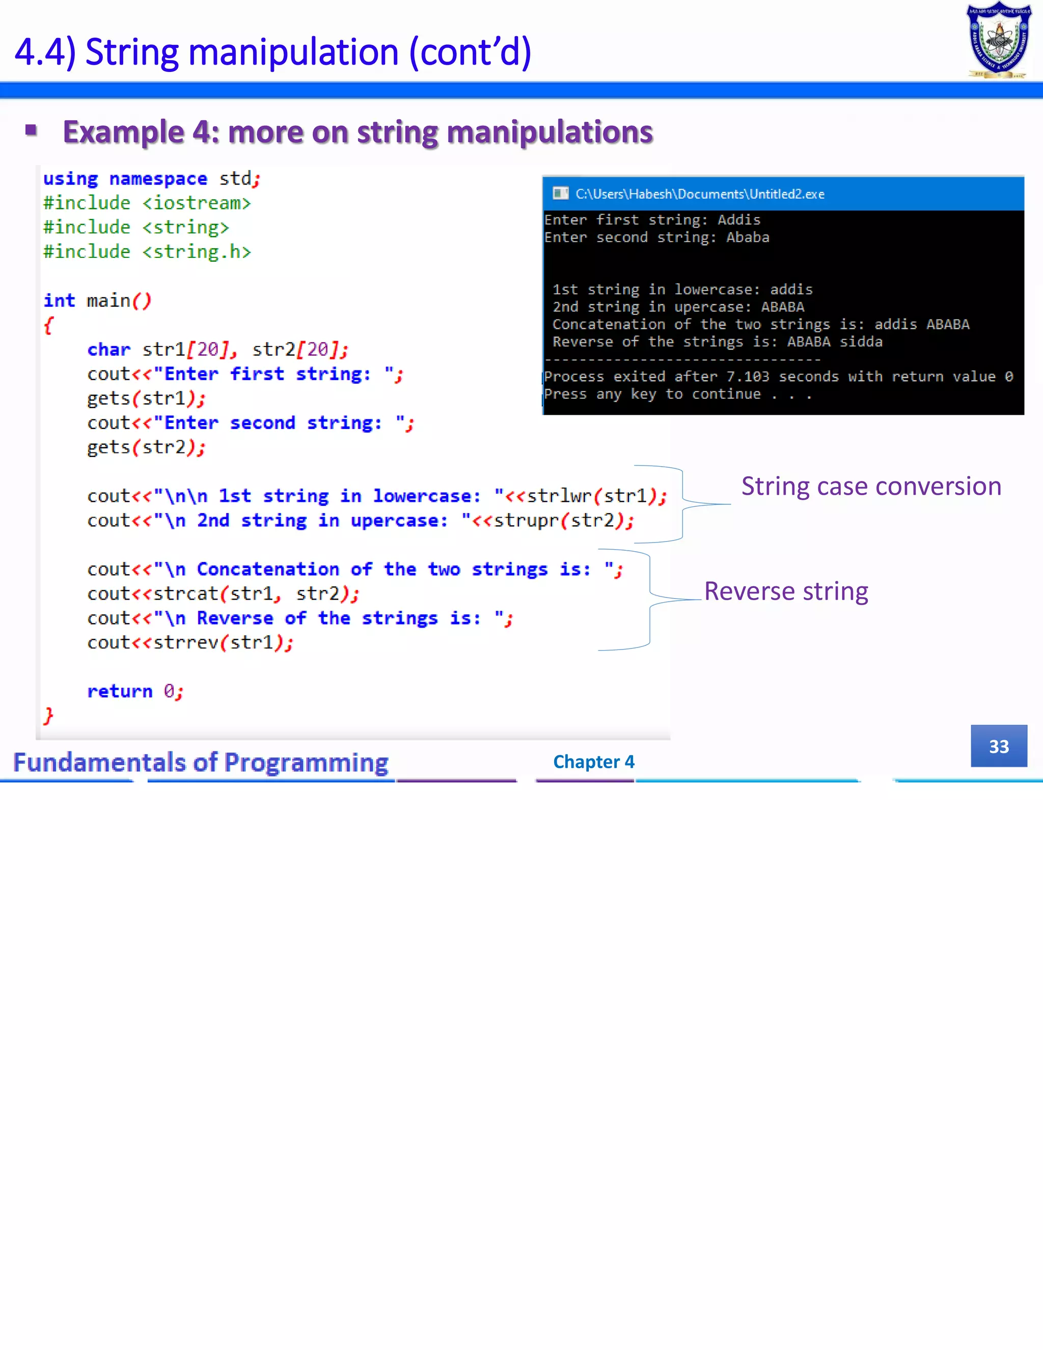Click code line 'cout<<strrev(str1);'

pyautogui.click(x=190, y=643)
